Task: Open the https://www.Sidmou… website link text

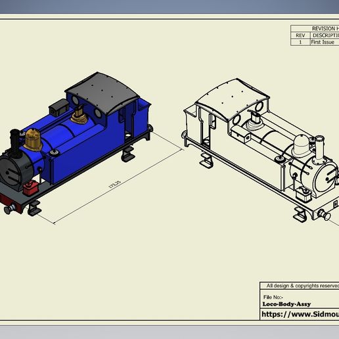Action: pos(300,314)
